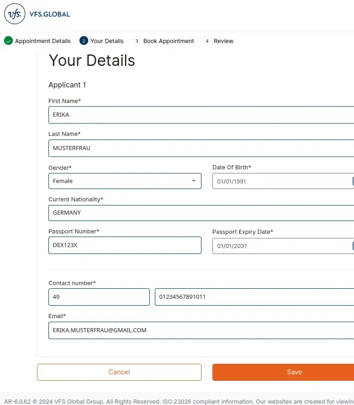Open the Passport Expiry Date calendar icon
354x405 pixels.
(353, 246)
